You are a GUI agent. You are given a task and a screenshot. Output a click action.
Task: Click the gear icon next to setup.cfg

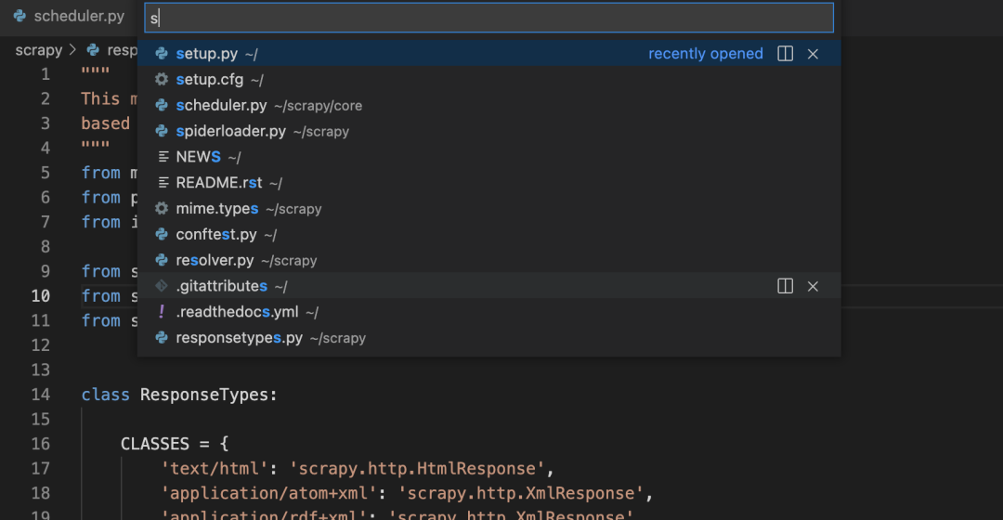click(x=162, y=79)
